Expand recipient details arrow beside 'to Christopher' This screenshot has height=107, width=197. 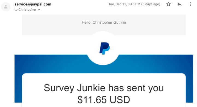point(39,10)
